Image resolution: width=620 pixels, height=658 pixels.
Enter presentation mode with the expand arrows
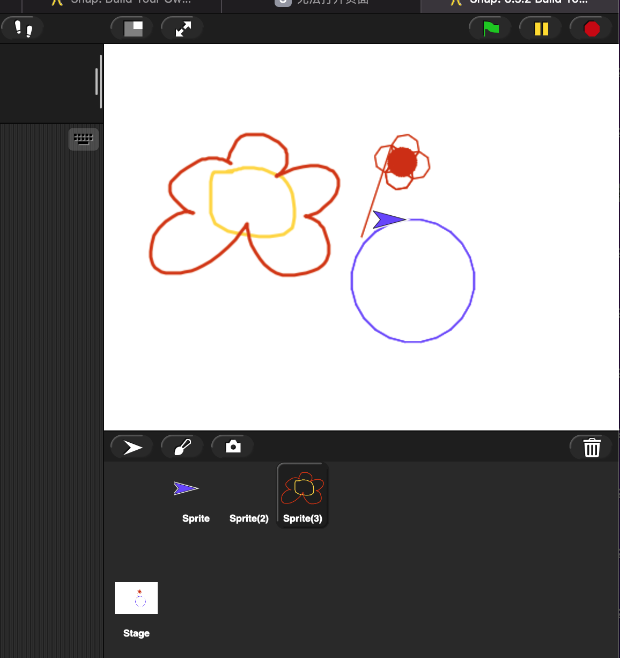[x=183, y=28]
